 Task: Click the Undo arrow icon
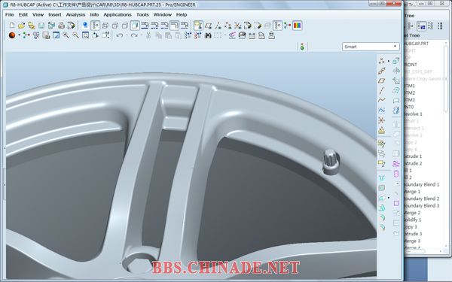click(x=120, y=35)
